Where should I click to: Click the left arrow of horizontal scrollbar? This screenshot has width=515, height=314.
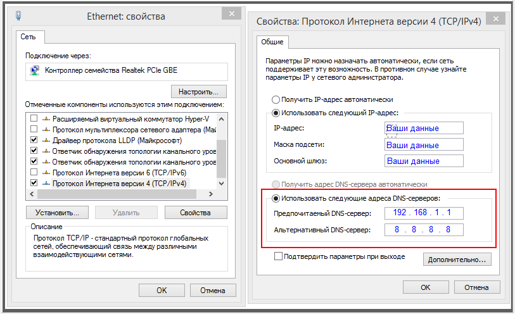[x=32, y=194]
